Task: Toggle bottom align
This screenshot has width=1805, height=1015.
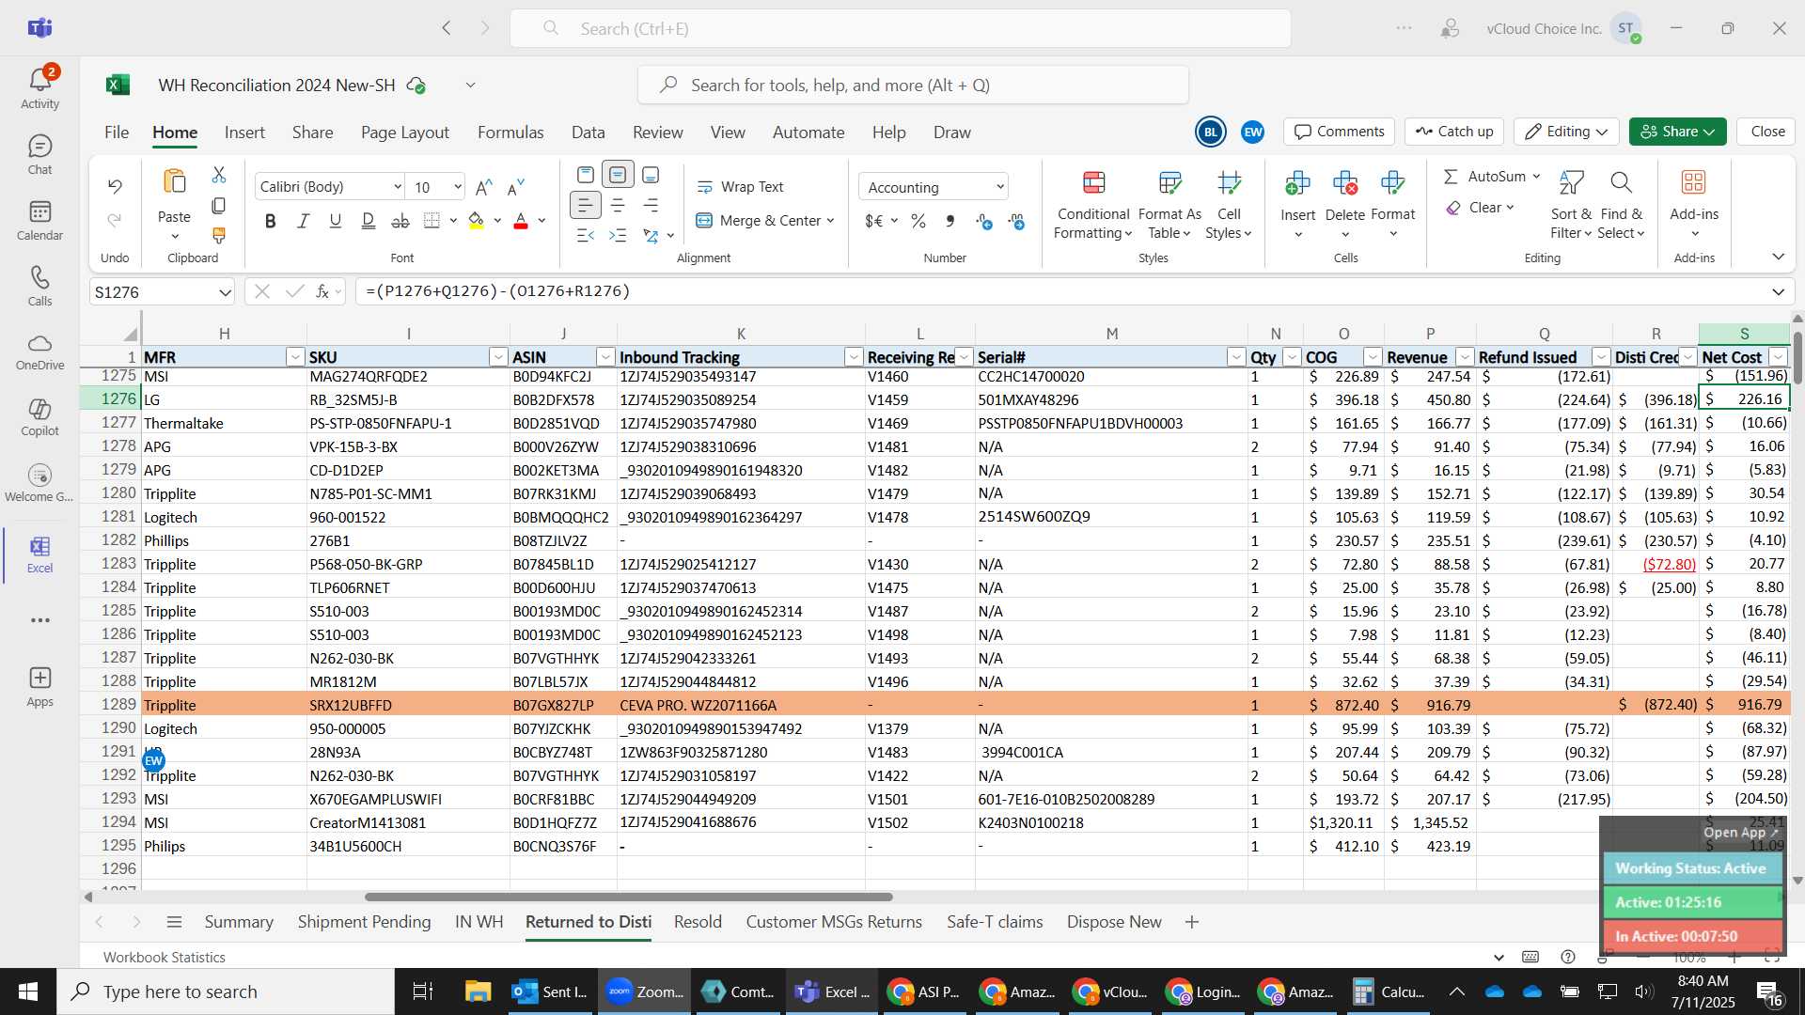Action: 651,175
